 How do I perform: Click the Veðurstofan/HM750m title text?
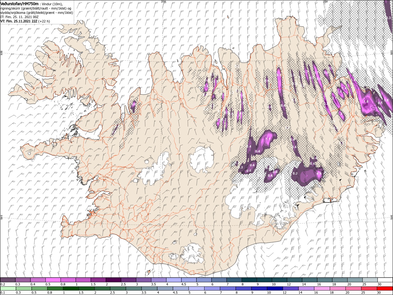19,3
